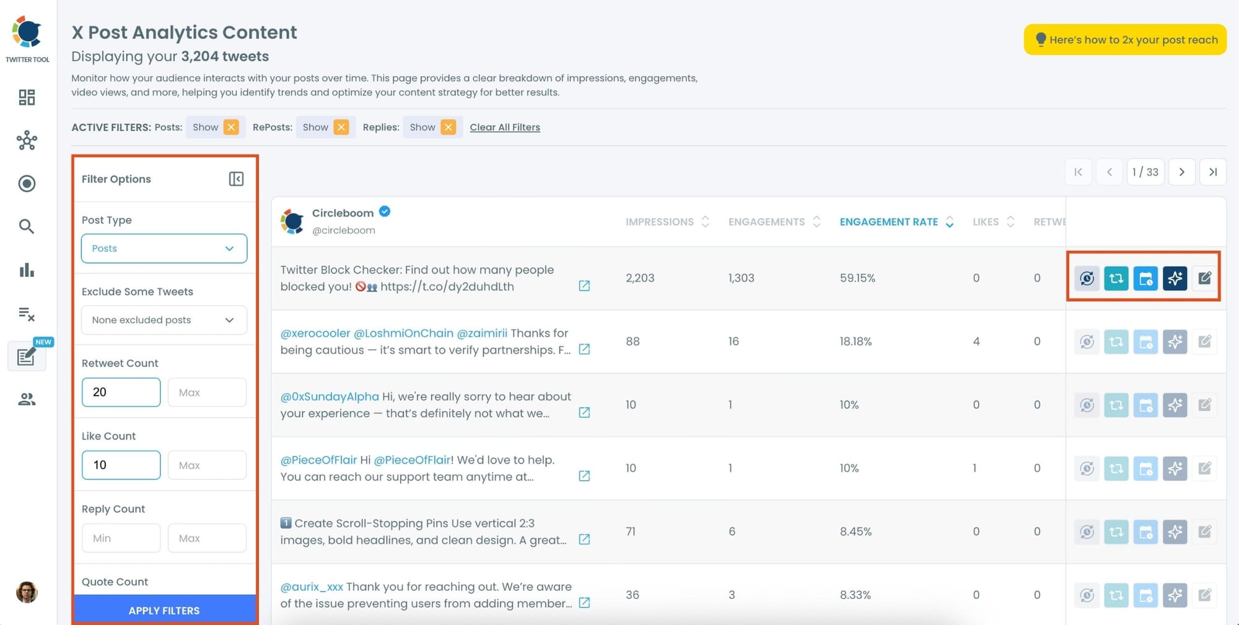Retweet the Twitter Block Checker post

1116,278
